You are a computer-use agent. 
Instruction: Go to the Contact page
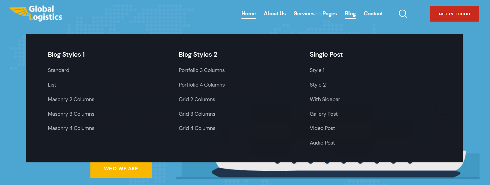373,14
